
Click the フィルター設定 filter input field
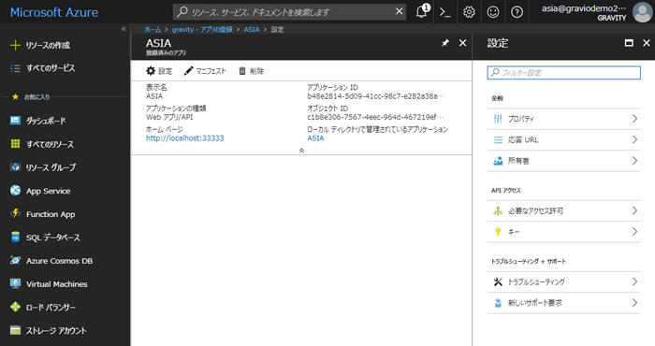(x=564, y=73)
